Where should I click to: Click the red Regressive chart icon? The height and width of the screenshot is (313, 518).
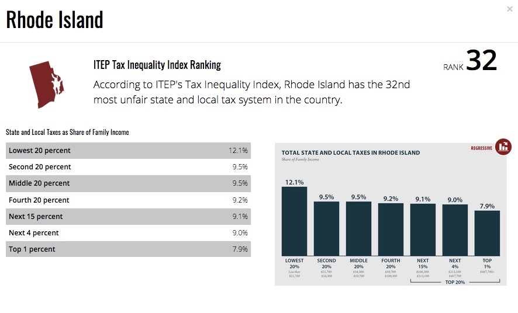[503, 147]
